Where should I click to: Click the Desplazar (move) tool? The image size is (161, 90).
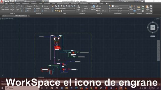(29, 6)
